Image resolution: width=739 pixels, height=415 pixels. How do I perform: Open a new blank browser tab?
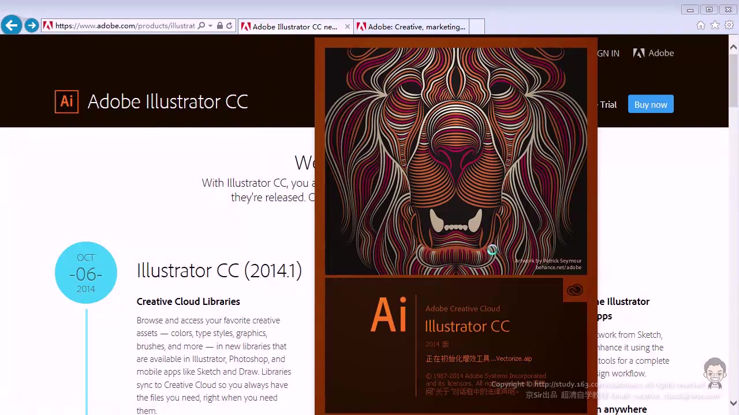pyautogui.click(x=477, y=27)
